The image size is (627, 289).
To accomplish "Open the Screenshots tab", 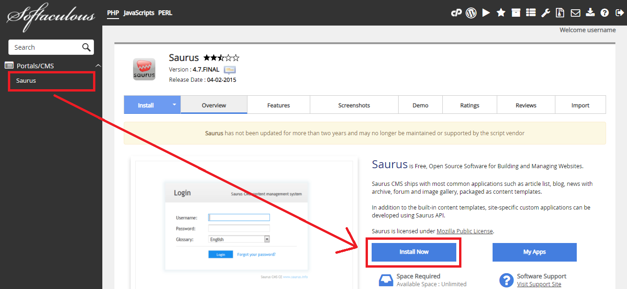I will click(x=354, y=105).
